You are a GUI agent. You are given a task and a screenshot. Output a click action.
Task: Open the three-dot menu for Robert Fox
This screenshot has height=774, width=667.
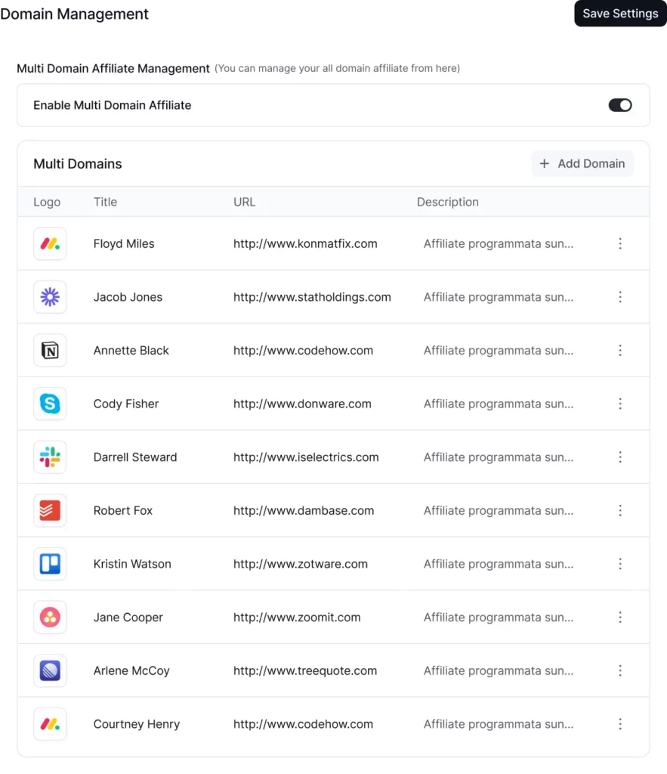coord(620,510)
